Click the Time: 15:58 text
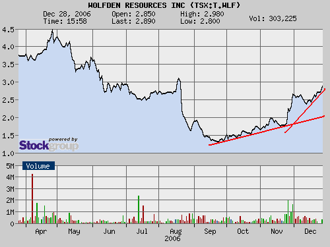The height and width of the screenshot is (247, 330). pos(65,21)
